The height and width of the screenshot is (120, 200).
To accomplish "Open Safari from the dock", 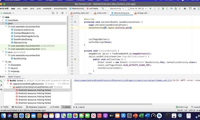I will pyautogui.click(x=21, y=116).
